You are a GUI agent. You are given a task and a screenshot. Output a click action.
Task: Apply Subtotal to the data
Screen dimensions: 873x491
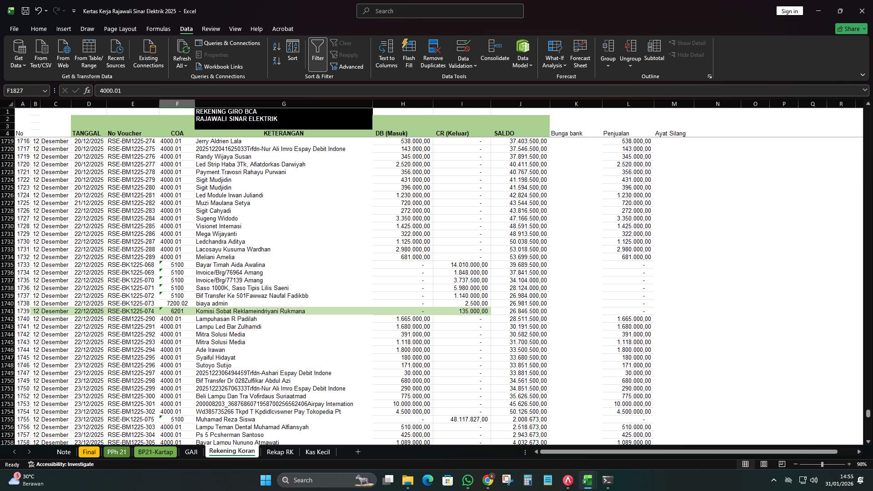(654, 52)
